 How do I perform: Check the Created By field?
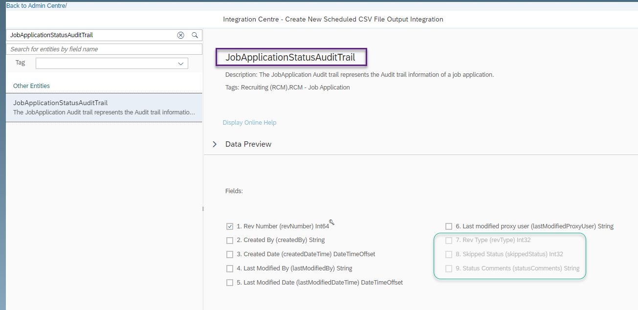pos(230,241)
